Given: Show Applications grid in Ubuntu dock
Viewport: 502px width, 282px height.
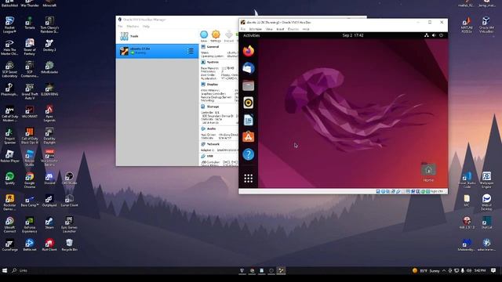Looking at the screenshot, I should (248, 178).
